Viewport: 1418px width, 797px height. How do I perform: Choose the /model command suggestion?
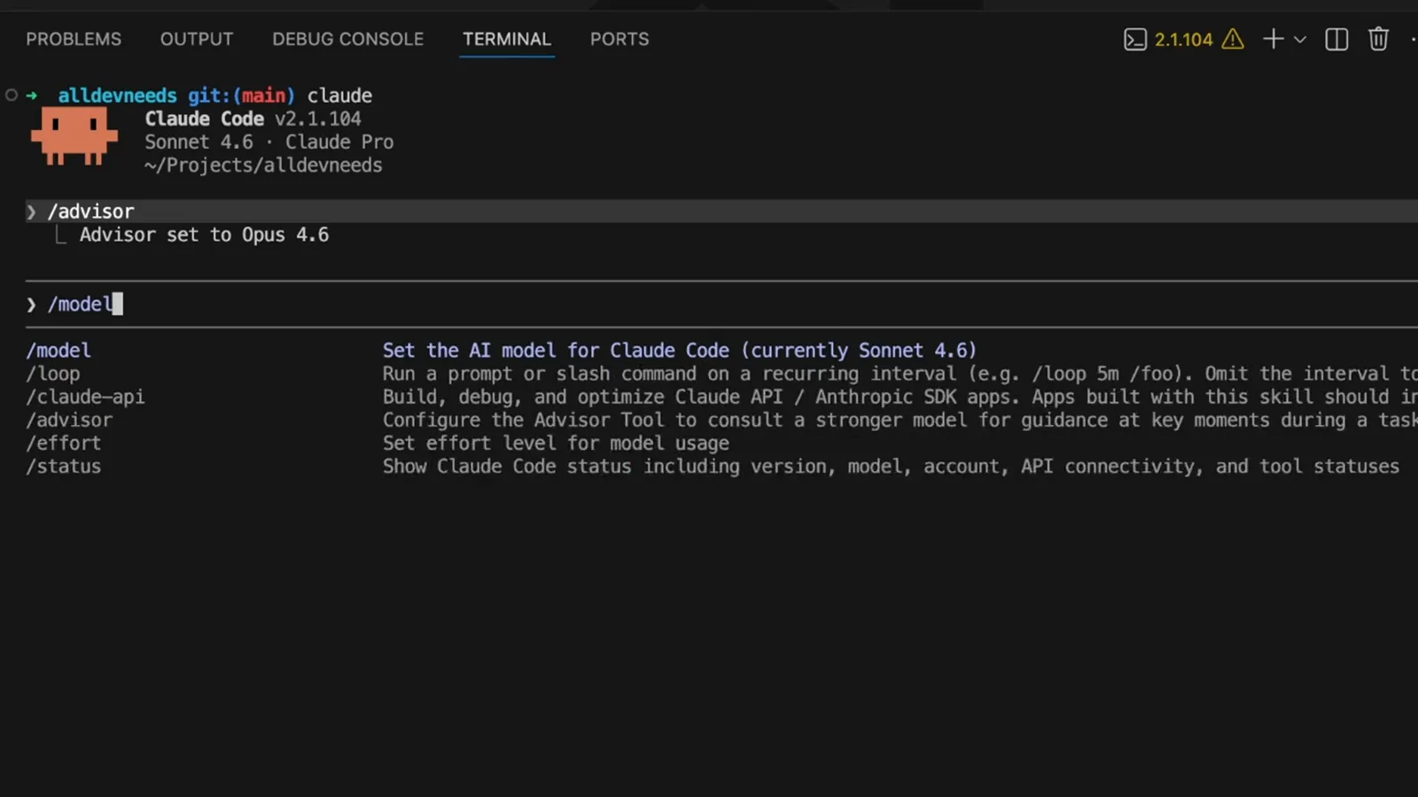pos(58,351)
